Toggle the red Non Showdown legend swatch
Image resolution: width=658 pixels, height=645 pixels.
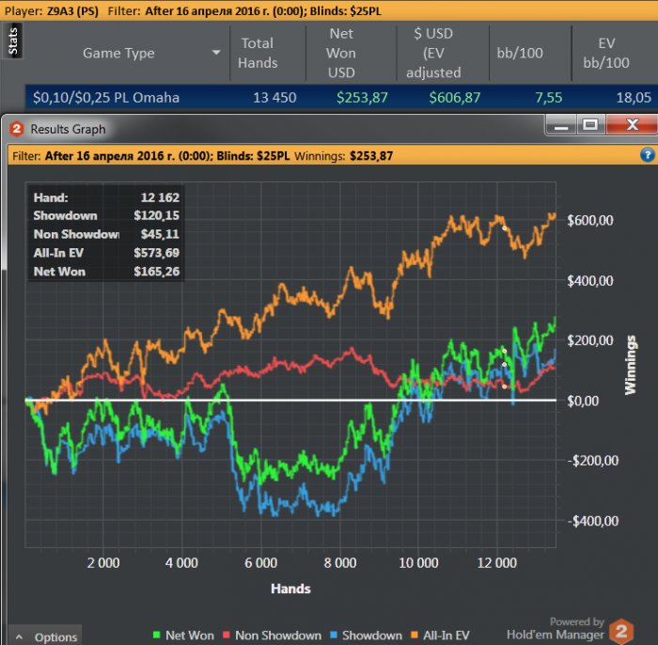[227, 635]
